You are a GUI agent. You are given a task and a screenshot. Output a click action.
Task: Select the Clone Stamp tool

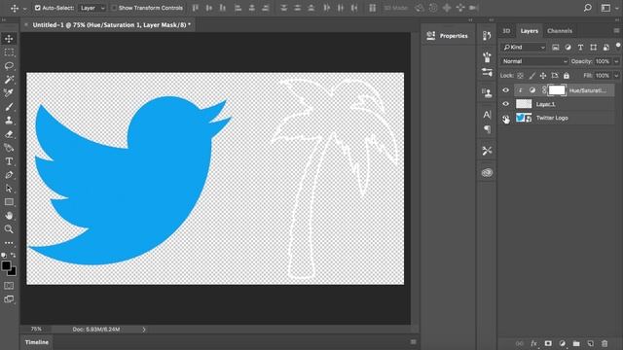[9, 121]
